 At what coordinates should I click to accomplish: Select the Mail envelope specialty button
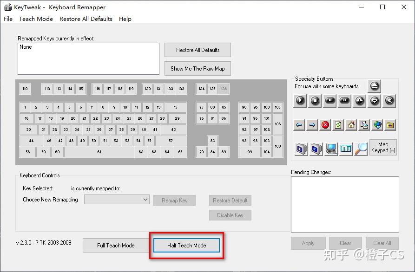point(364,125)
